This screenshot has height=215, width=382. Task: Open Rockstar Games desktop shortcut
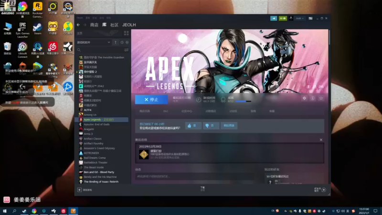click(38, 10)
